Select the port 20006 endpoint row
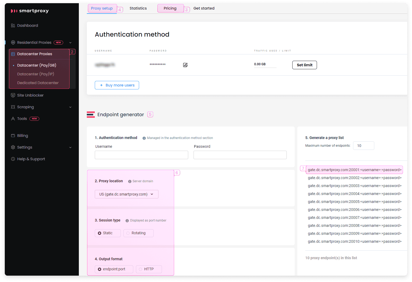412x282 pixels. coord(355,210)
